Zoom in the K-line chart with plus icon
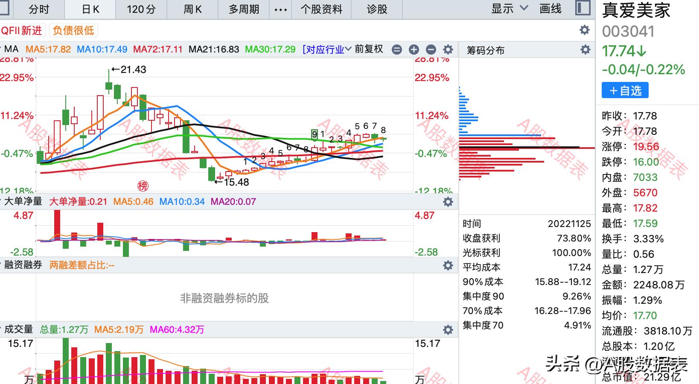The image size is (699, 384). tap(414, 49)
